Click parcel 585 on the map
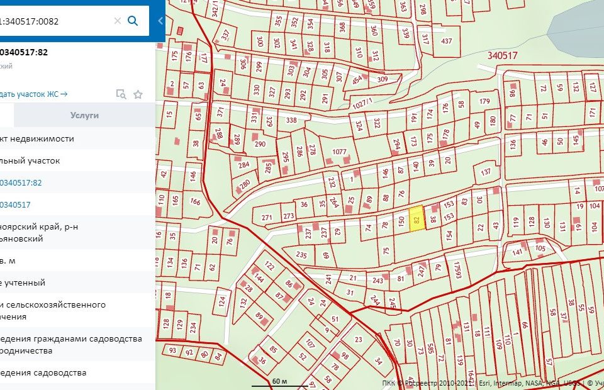This screenshot has height=390, width=604. coord(430,349)
